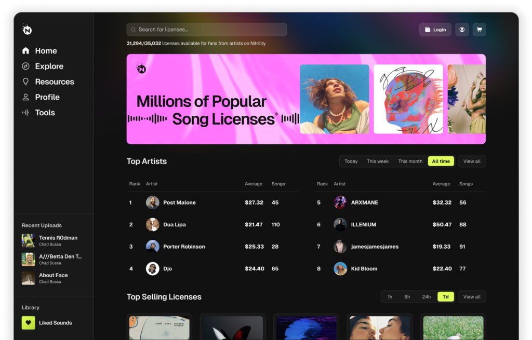The image size is (532, 340).
Task: Open artist Kid Bloom
Action: 364,268
